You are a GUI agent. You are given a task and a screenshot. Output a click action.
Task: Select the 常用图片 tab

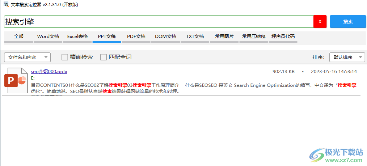click(224, 38)
